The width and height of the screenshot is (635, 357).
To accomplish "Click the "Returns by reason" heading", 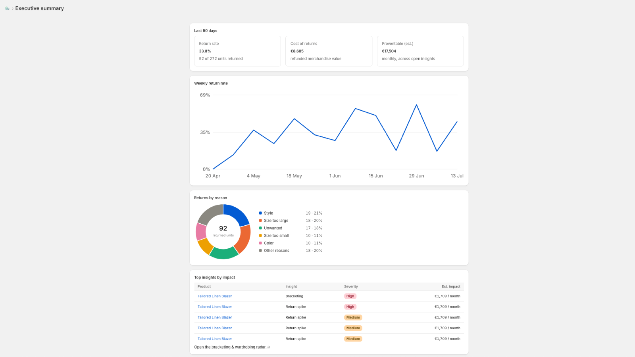I will [210, 198].
